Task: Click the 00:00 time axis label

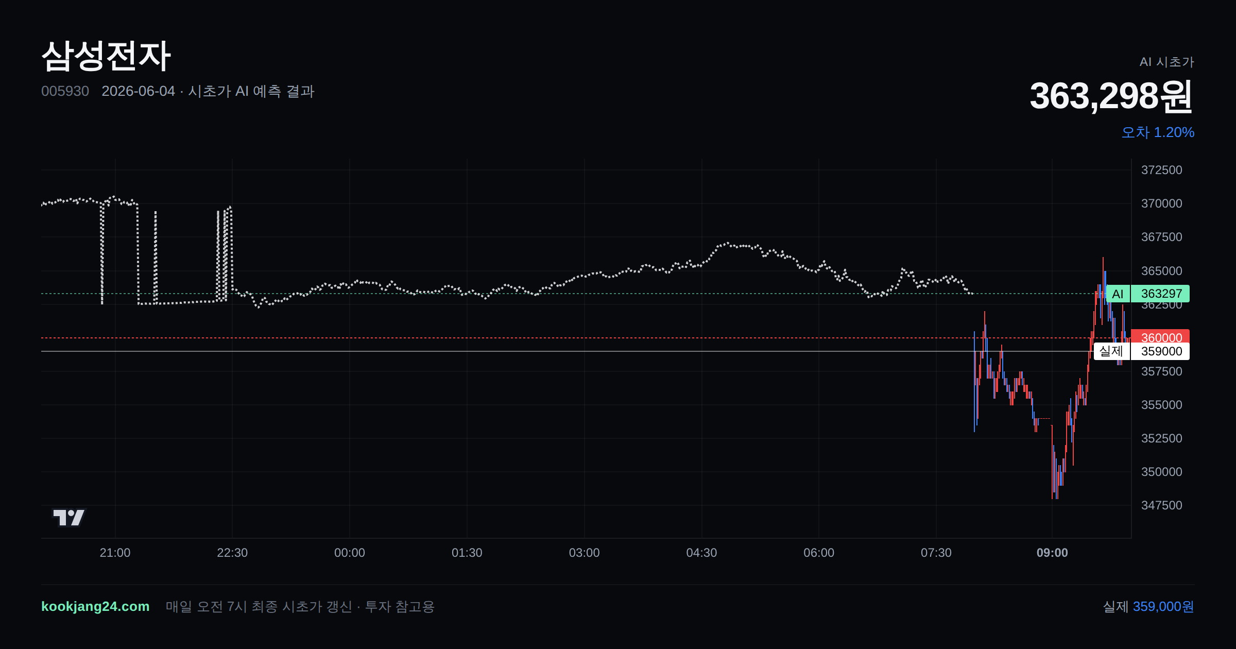Action: (x=350, y=553)
